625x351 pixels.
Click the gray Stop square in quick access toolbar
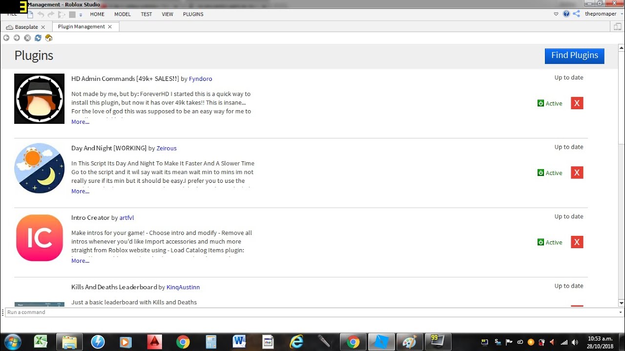[x=72, y=15]
